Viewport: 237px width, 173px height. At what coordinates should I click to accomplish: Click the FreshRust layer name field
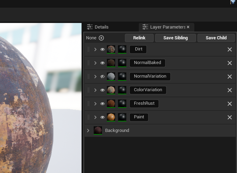tap(144, 104)
